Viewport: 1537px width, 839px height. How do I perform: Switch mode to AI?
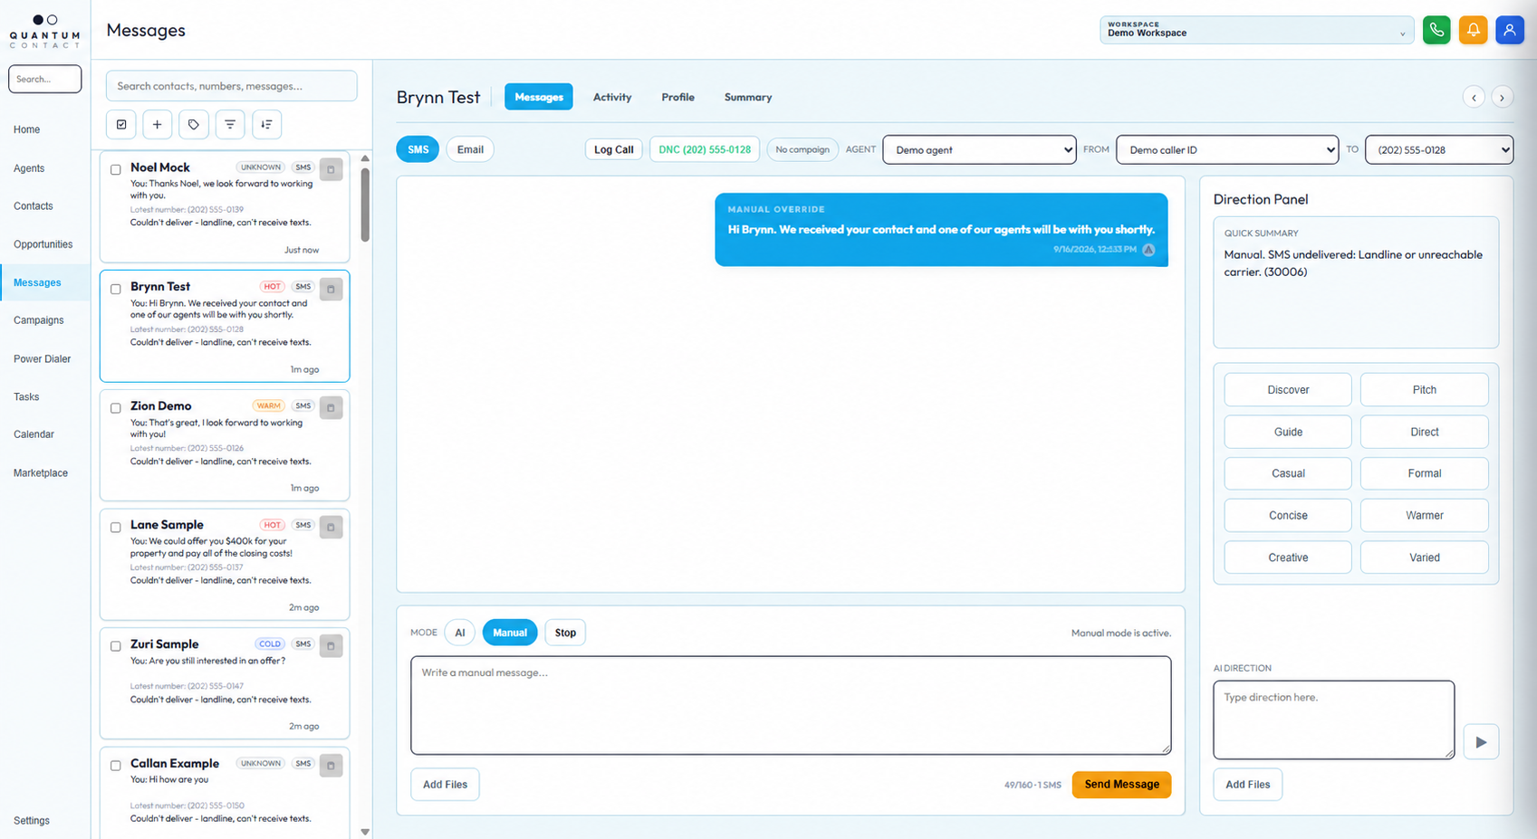[x=460, y=633]
